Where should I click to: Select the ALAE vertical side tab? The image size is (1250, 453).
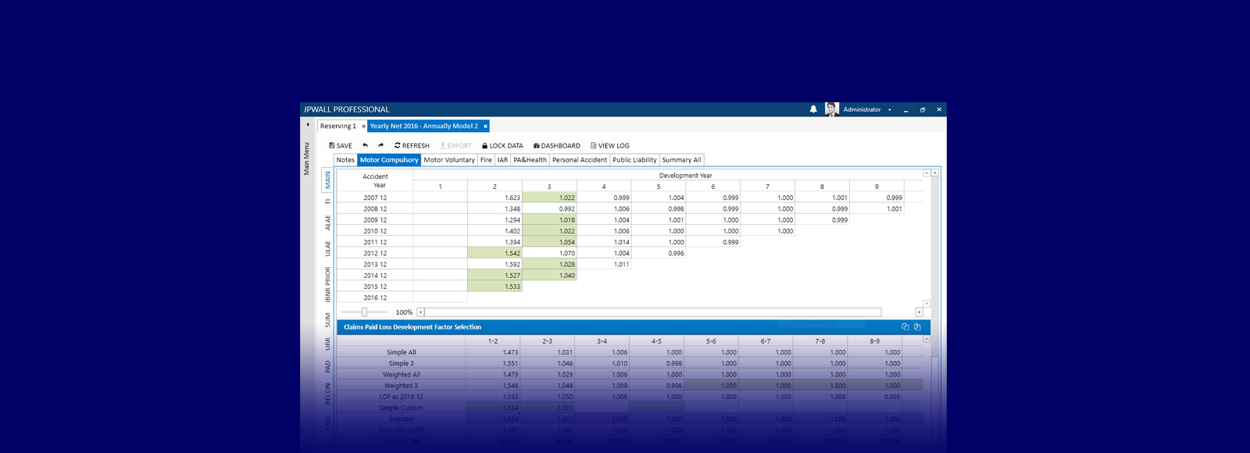[328, 223]
